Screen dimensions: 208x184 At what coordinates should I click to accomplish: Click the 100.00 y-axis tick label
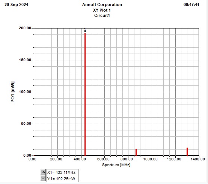(25, 91)
